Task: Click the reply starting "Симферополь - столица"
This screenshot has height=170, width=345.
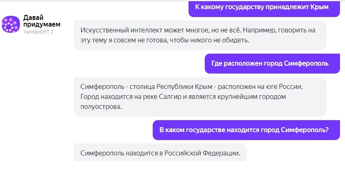Action: [200, 96]
